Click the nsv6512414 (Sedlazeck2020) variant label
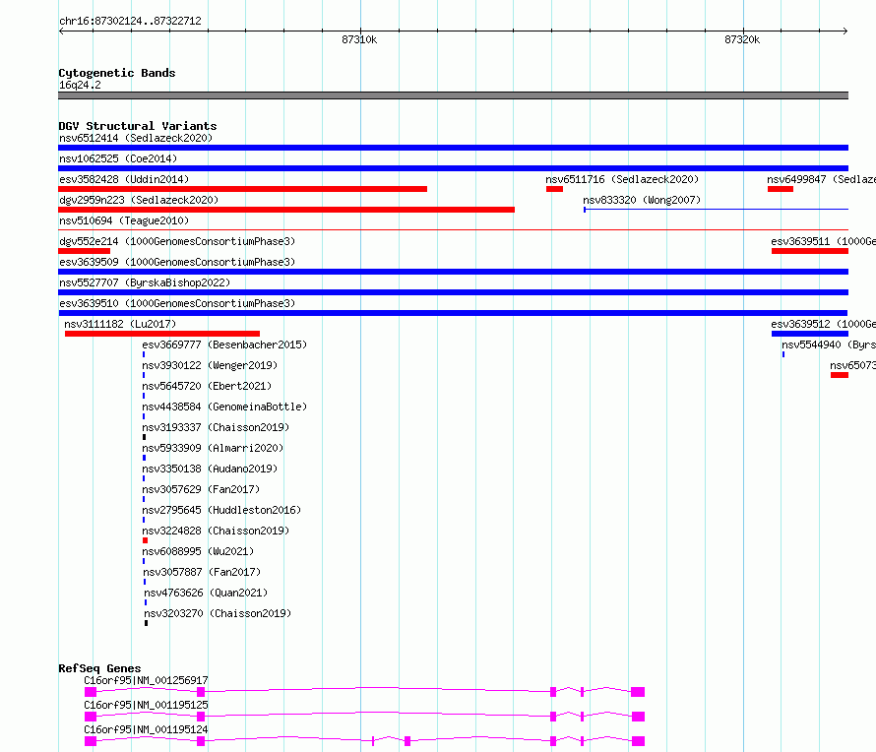Image resolution: width=876 pixels, height=752 pixels. (136, 138)
